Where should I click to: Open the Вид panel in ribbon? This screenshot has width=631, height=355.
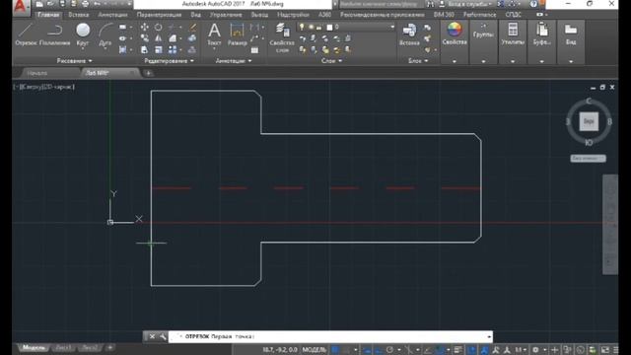(x=571, y=34)
